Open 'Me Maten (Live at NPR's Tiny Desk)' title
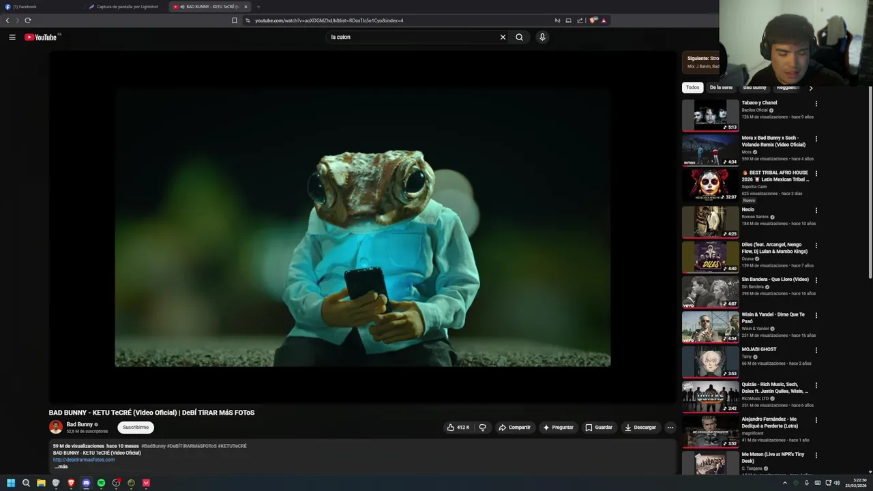873x491 pixels. [773, 458]
